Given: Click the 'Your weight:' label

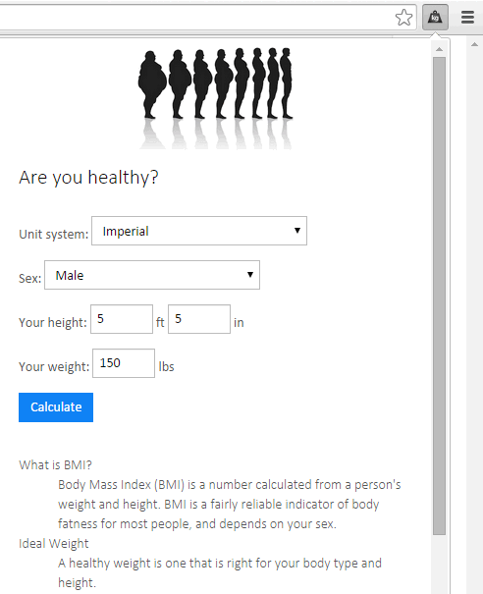Looking at the screenshot, I should coord(54,366).
